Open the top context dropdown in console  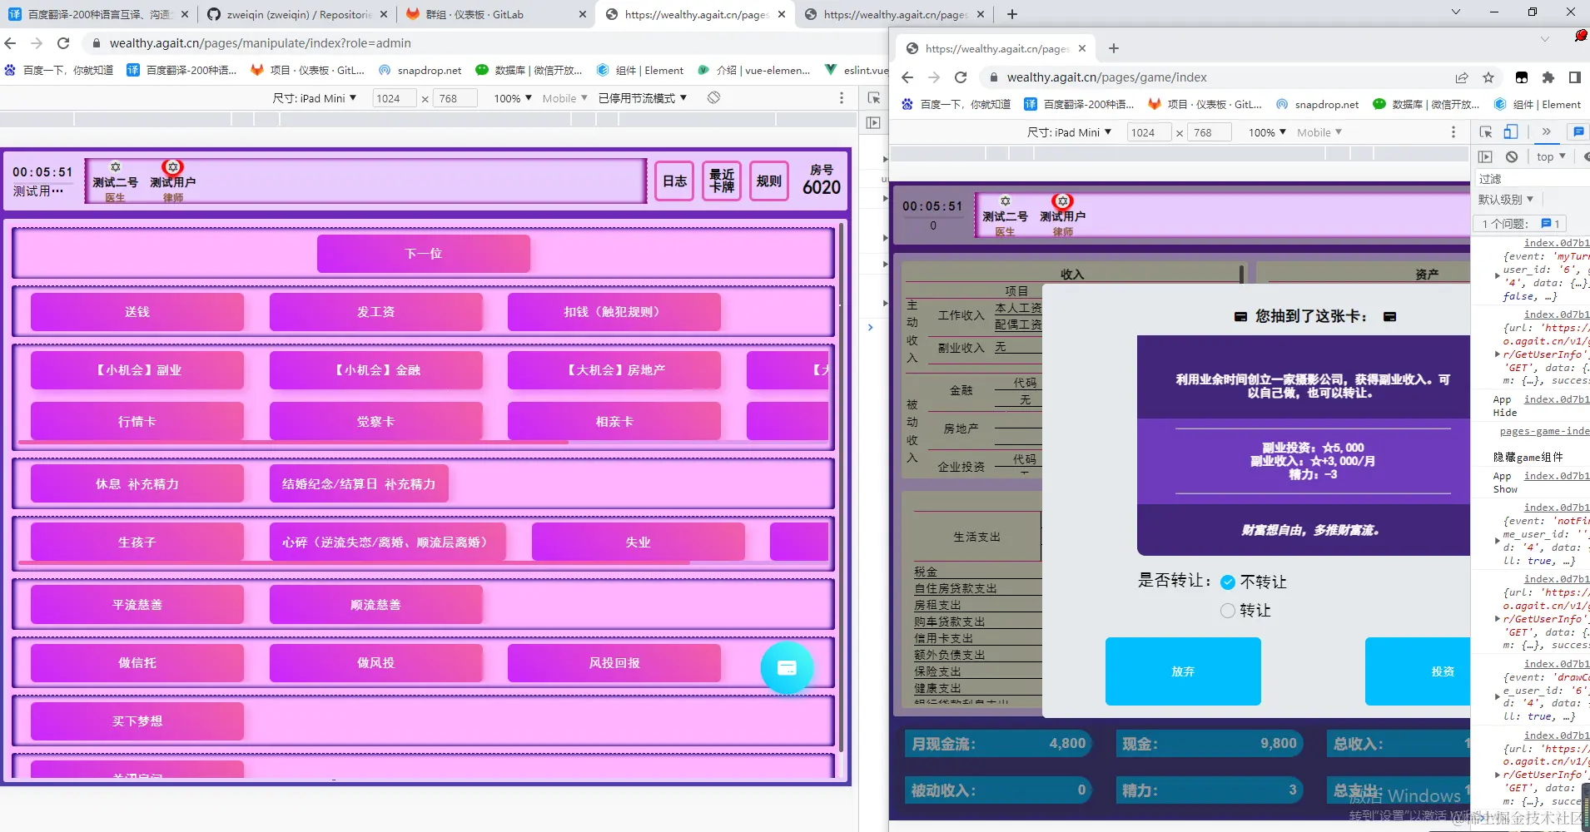(x=1551, y=156)
